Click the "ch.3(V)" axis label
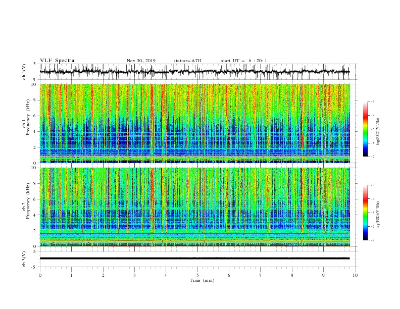The width and height of the screenshot is (400, 309). pos(24,259)
